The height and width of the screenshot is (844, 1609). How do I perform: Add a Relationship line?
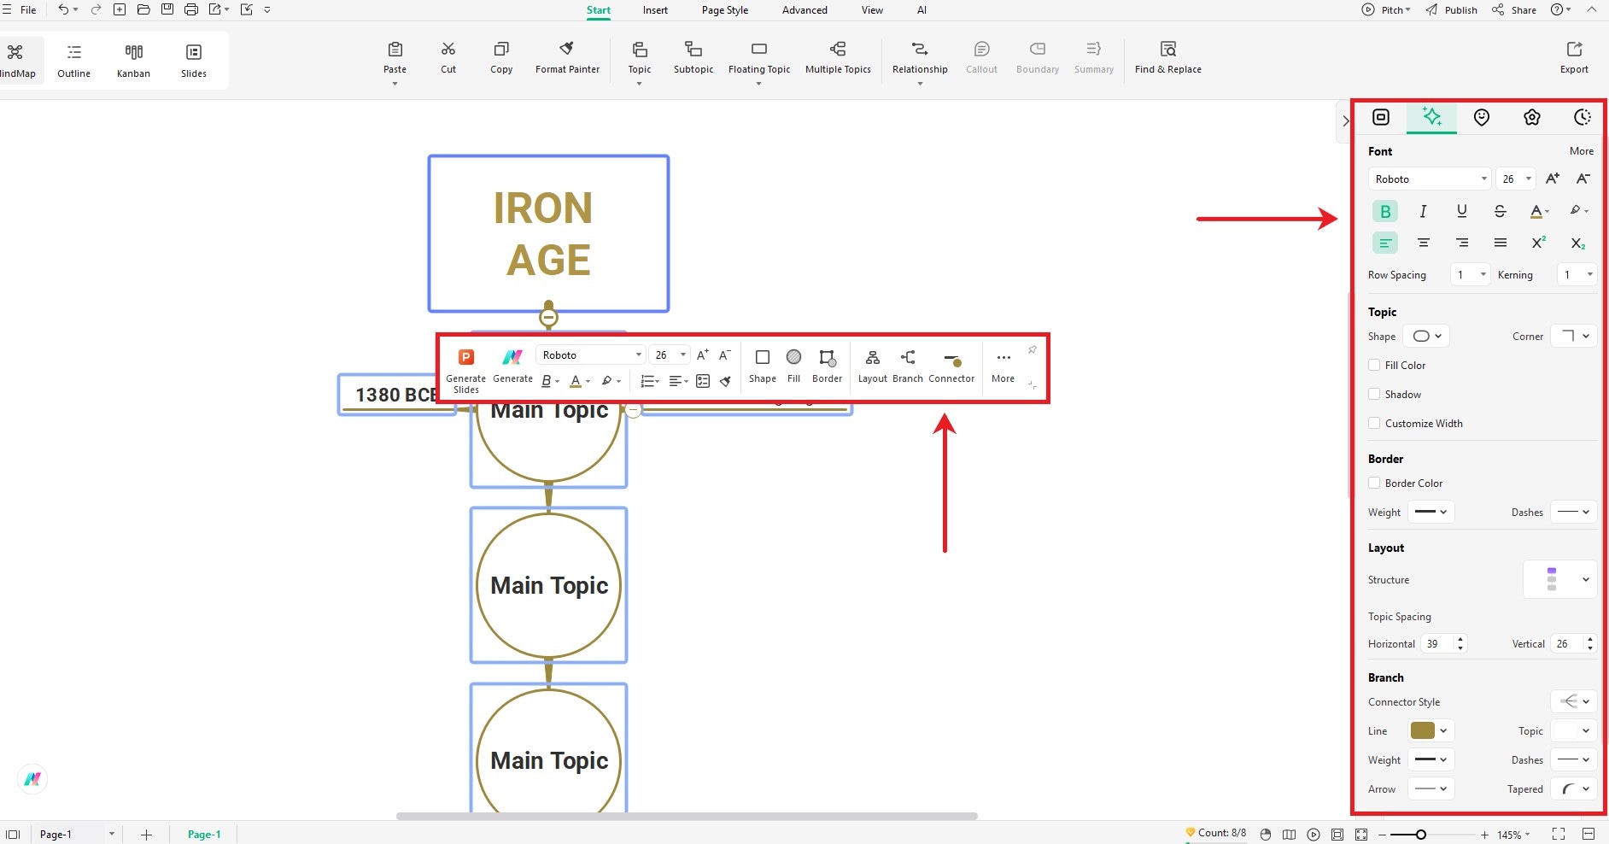[920, 57]
